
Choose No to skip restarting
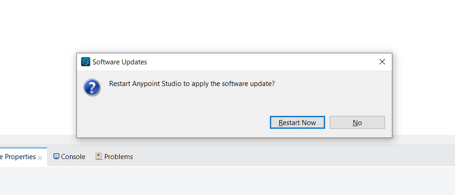coord(357,122)
